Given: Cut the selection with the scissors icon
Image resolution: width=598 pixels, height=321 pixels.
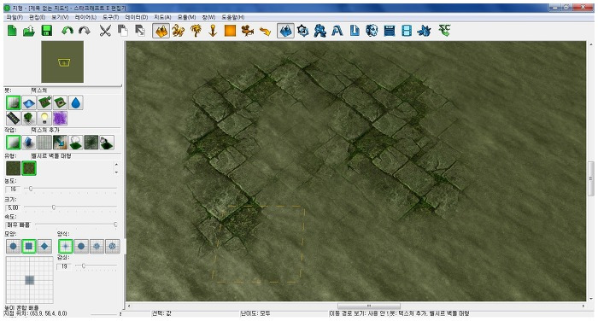Looking at the screenshot, I should coord(105,31).
